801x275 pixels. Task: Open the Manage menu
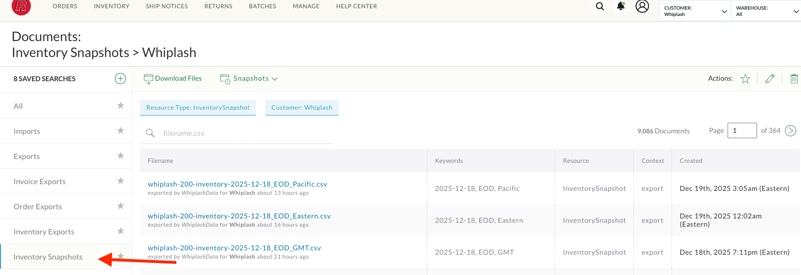(306, 6)
